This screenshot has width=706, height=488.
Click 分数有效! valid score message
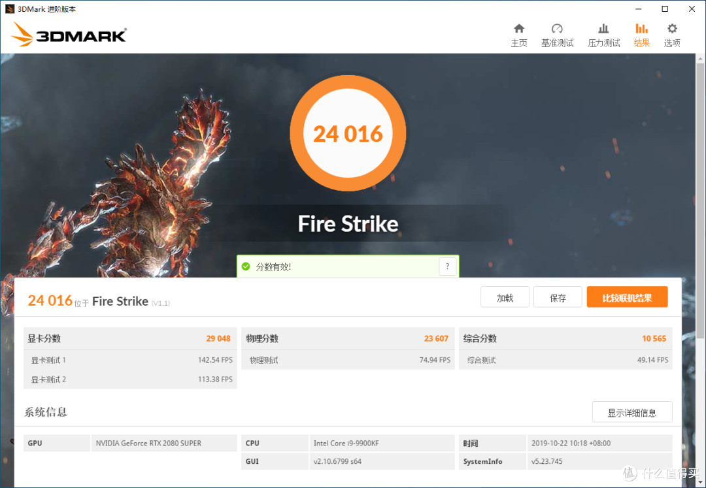pyautogui.click(x=273, y=267)
